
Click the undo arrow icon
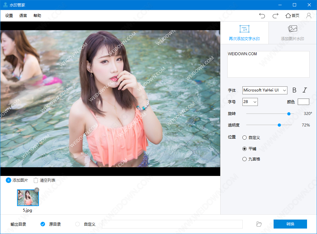(262, 15)
